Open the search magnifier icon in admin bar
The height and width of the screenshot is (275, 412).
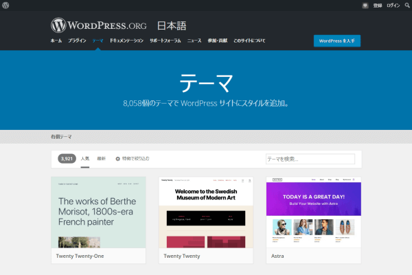[x=407, y=5]
